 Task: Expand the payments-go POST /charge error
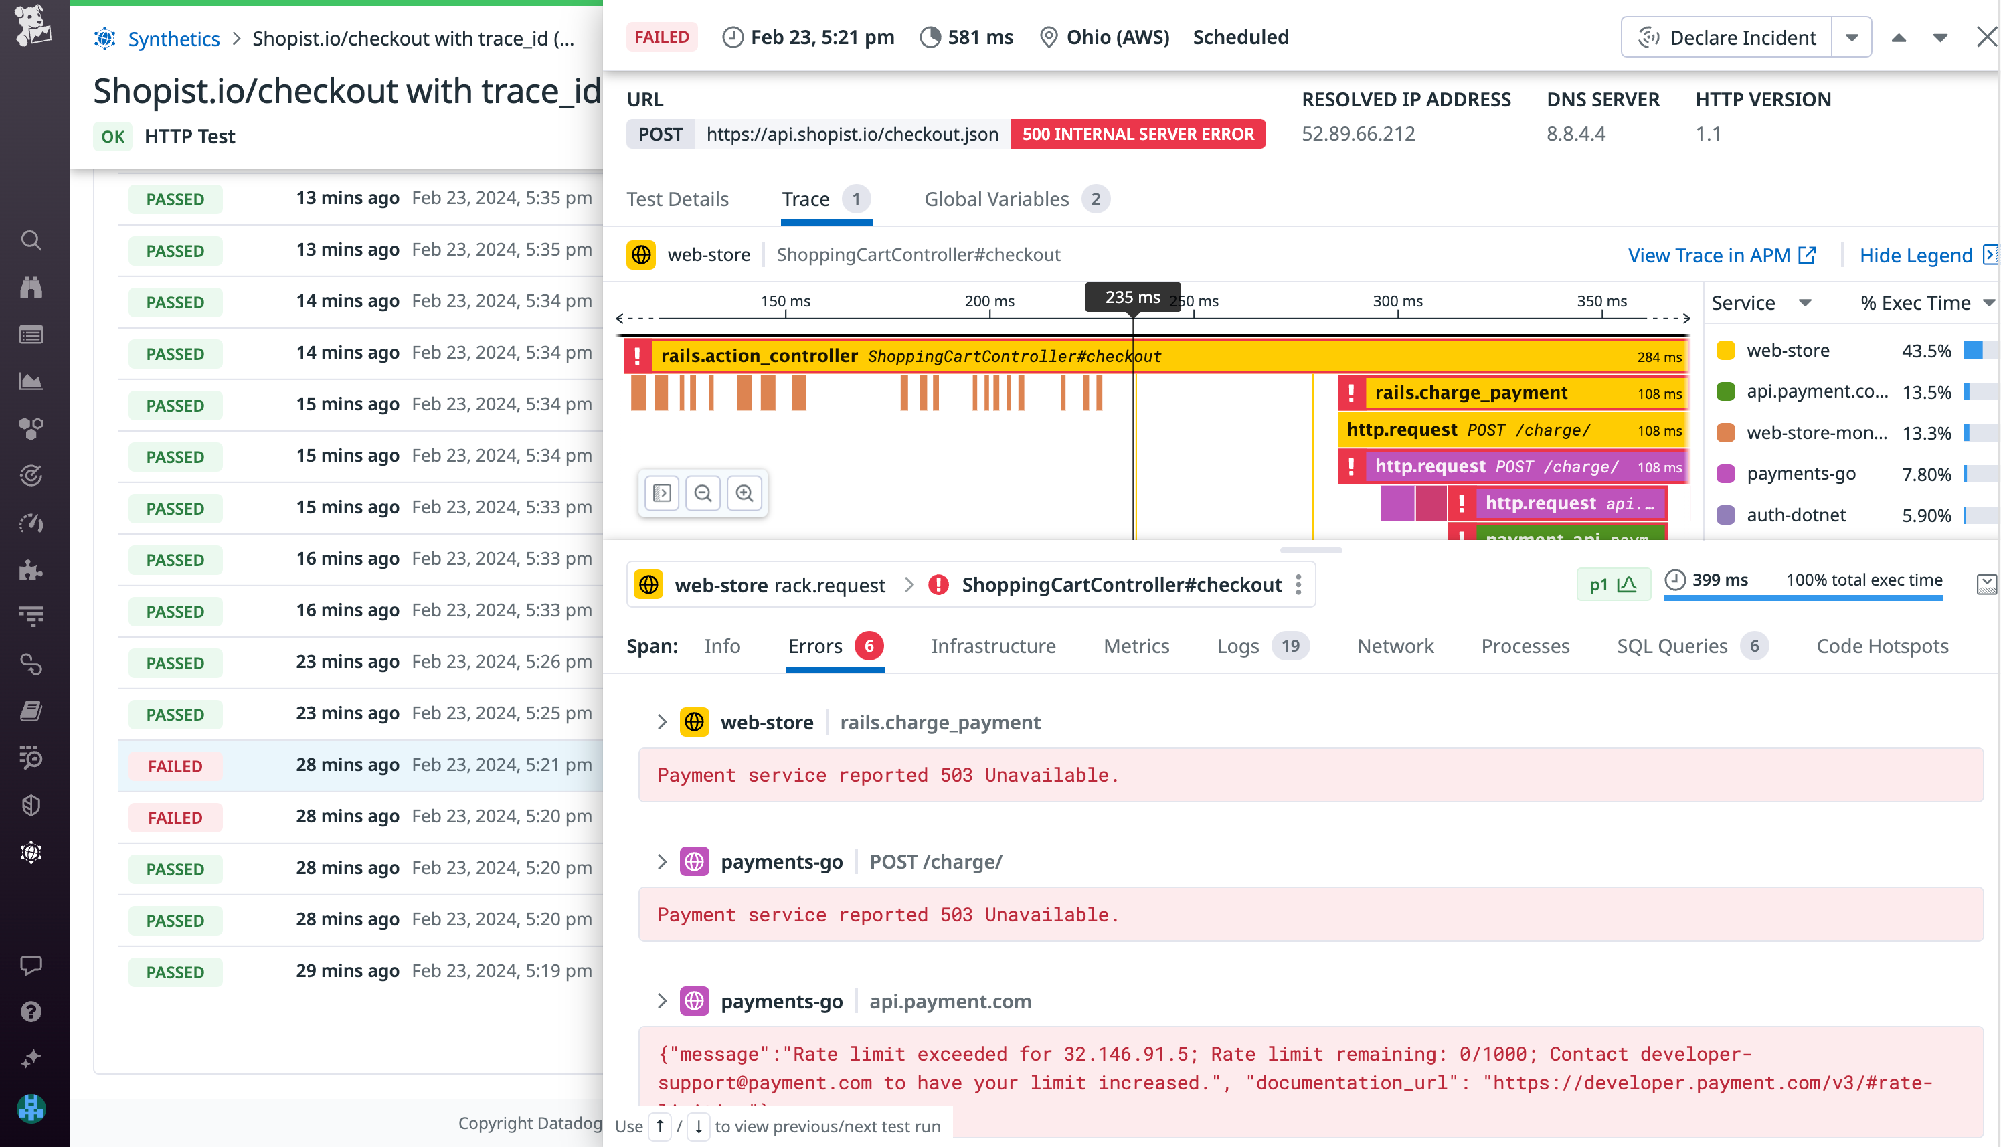(x=662, y=861)
